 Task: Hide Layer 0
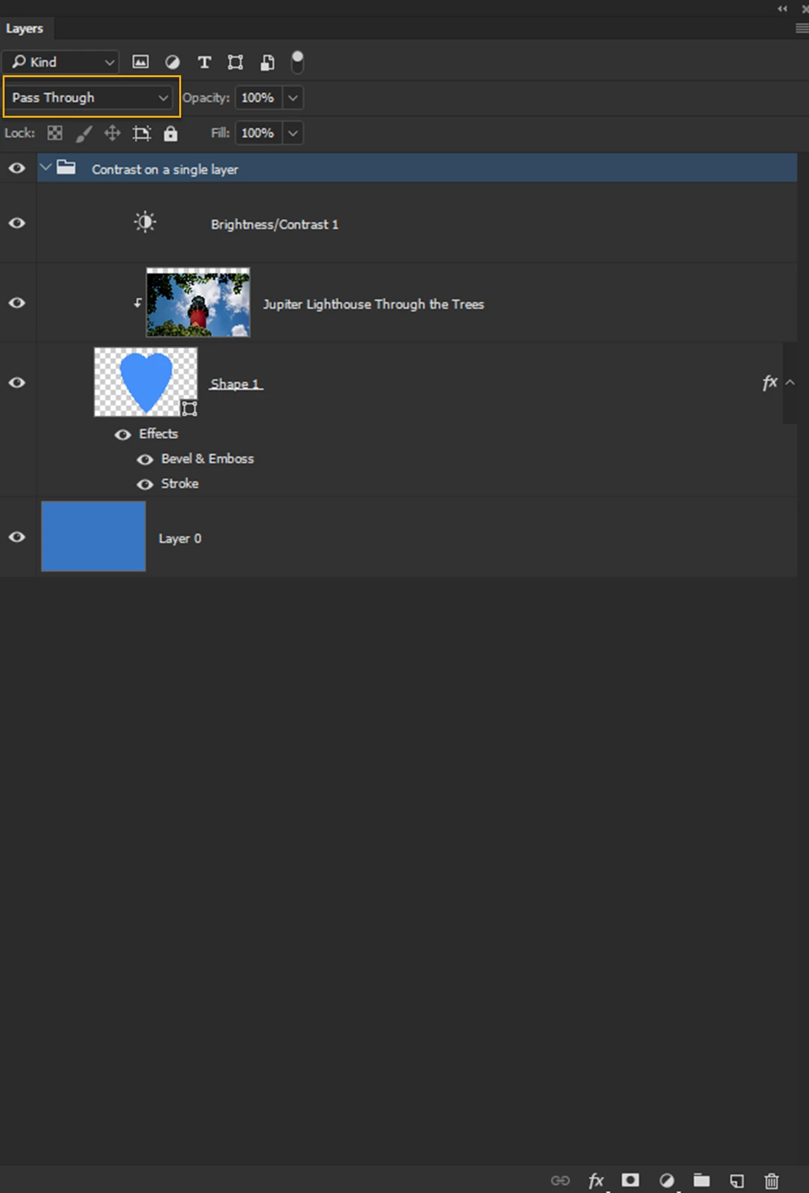click(17, 537)
